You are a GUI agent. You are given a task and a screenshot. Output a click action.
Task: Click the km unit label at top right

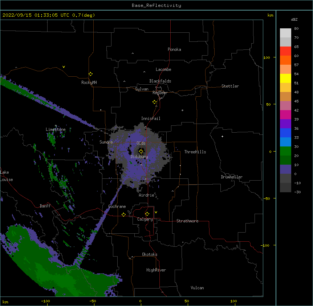[x=271, y=15]
